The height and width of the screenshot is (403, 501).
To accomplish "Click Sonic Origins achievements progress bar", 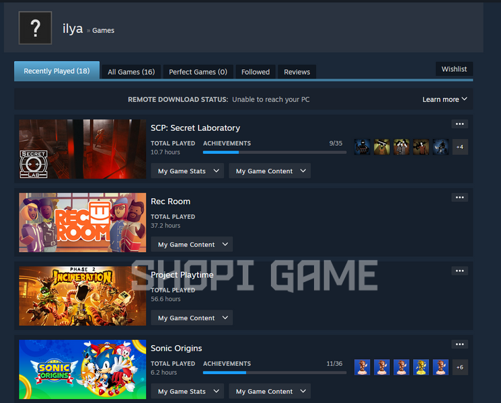I will pyautogui.click(x=274, y=373).
